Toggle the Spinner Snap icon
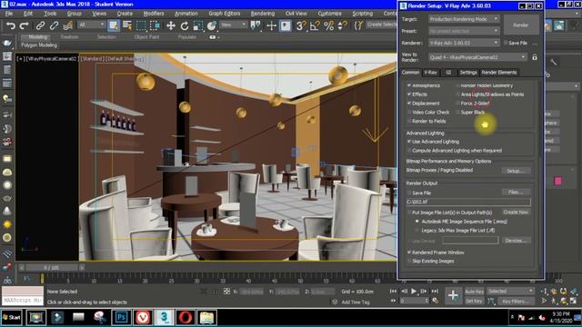This screenshot has width=582, height=327. coord(342,25)
